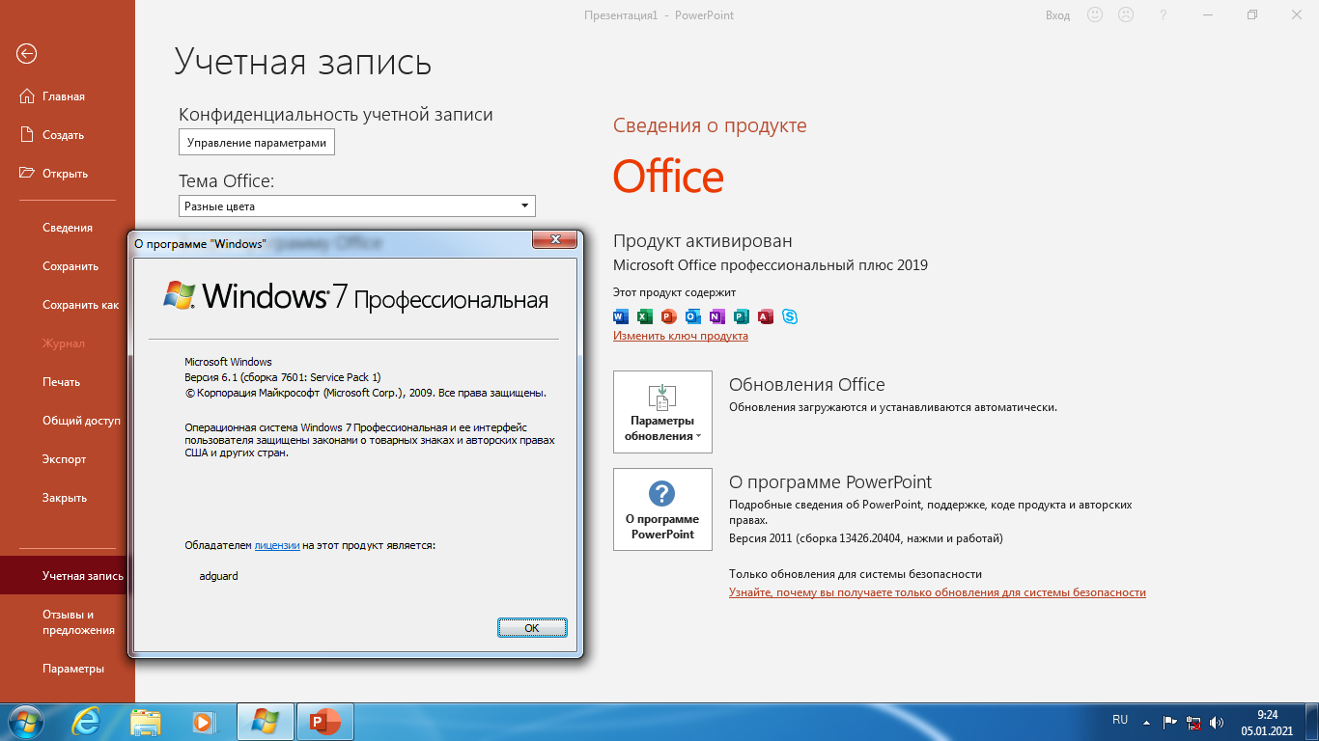Select the OneNote icon
The width and height of the screenshot is (1319, 741).
716,316
